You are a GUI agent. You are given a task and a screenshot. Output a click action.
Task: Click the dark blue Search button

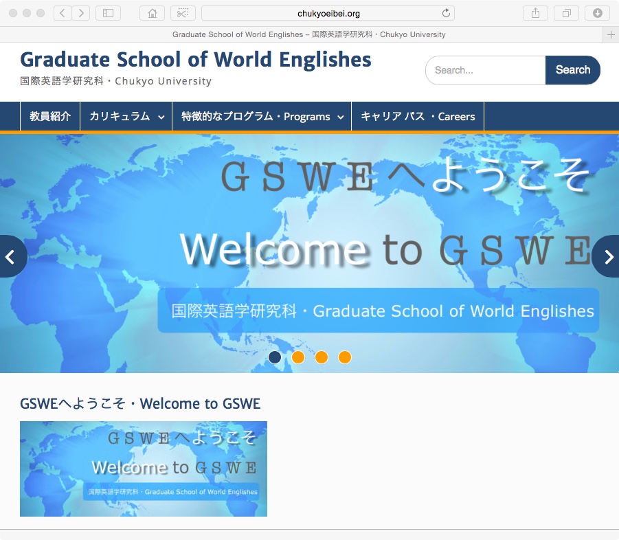point(573,70)
